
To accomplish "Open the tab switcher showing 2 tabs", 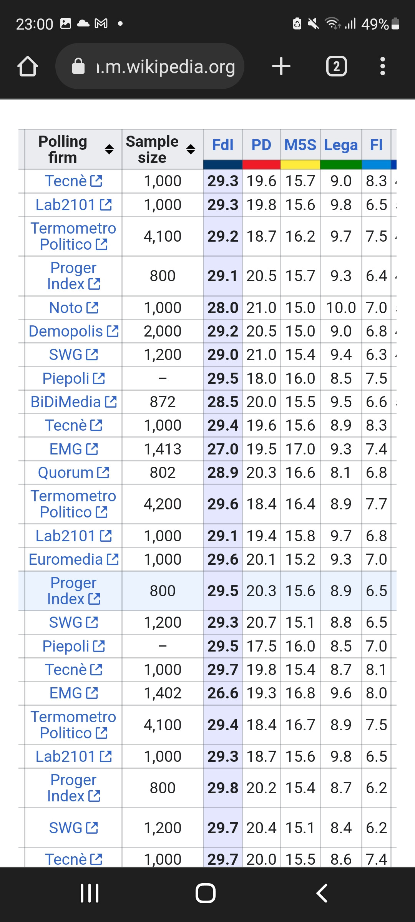I will 337,66.
